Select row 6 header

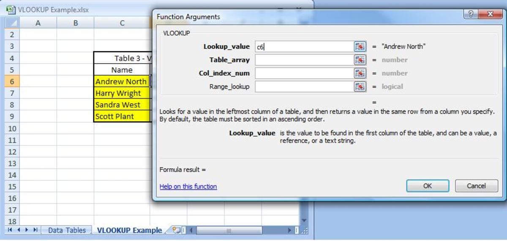click(x=12, y=81)
